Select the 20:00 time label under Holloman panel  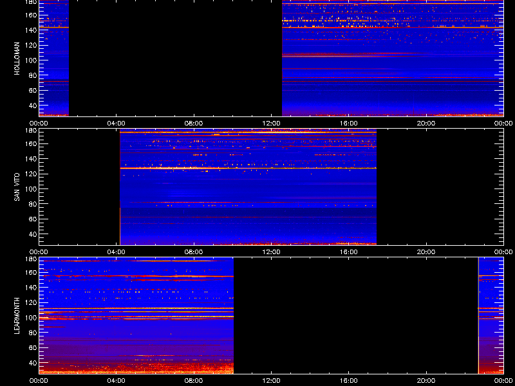[x=426, y=124]
